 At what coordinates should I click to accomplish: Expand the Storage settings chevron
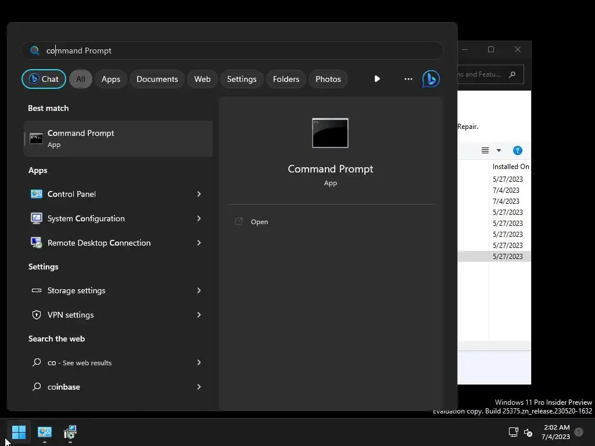(x=199, y=290)
